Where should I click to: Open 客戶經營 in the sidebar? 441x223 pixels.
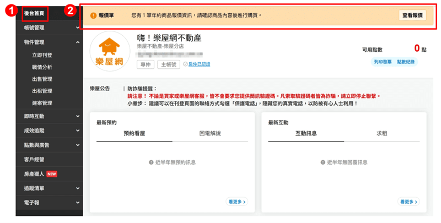(34, 159)
